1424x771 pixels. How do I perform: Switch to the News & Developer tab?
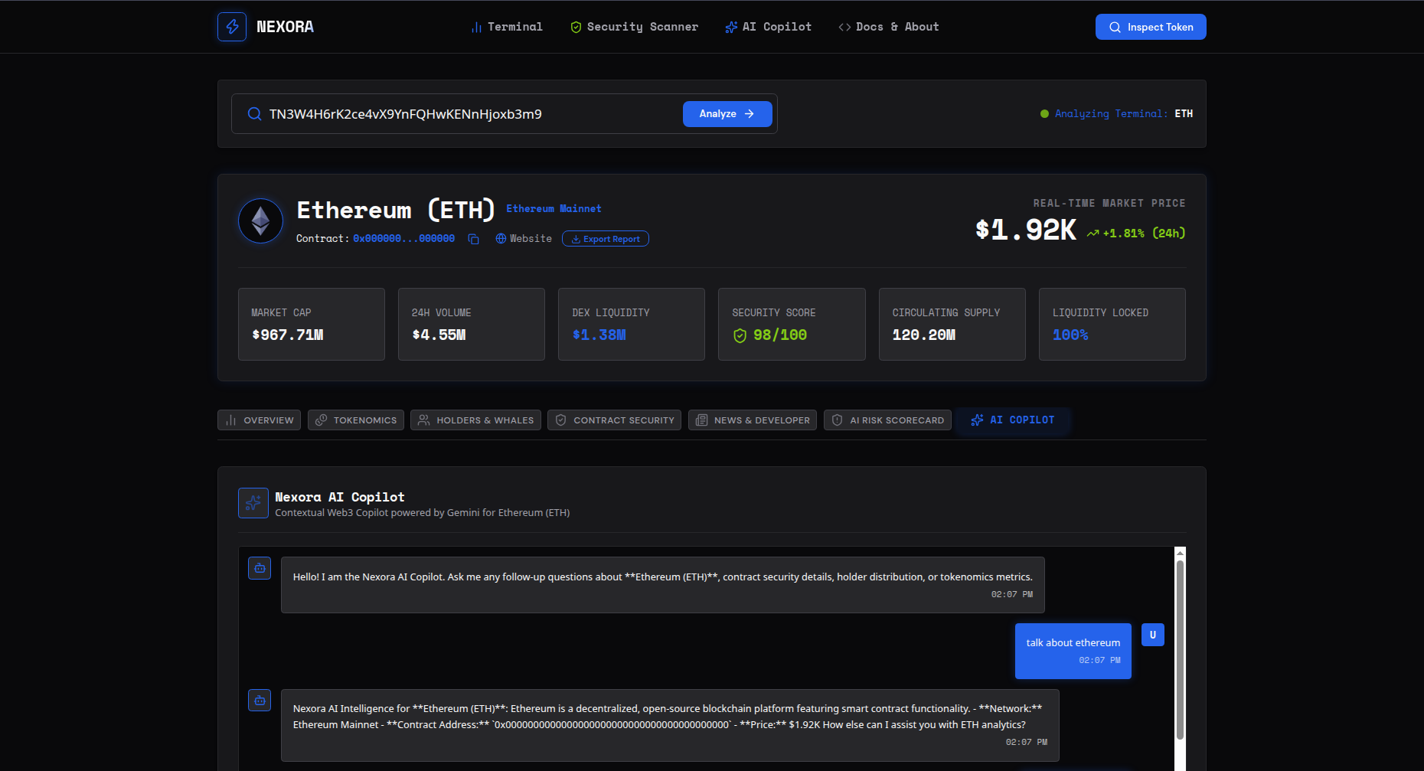click(x=753, y=420)
